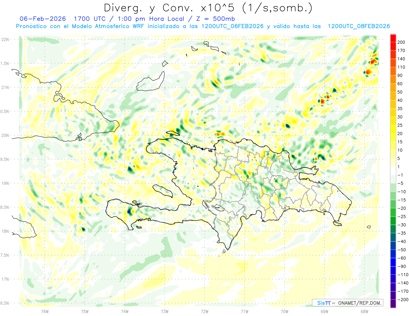Select the '21N' latitude label
Image resolution: width=409 pixels, height=316 pixels.
pyautogui.click(x=6, y=87)
